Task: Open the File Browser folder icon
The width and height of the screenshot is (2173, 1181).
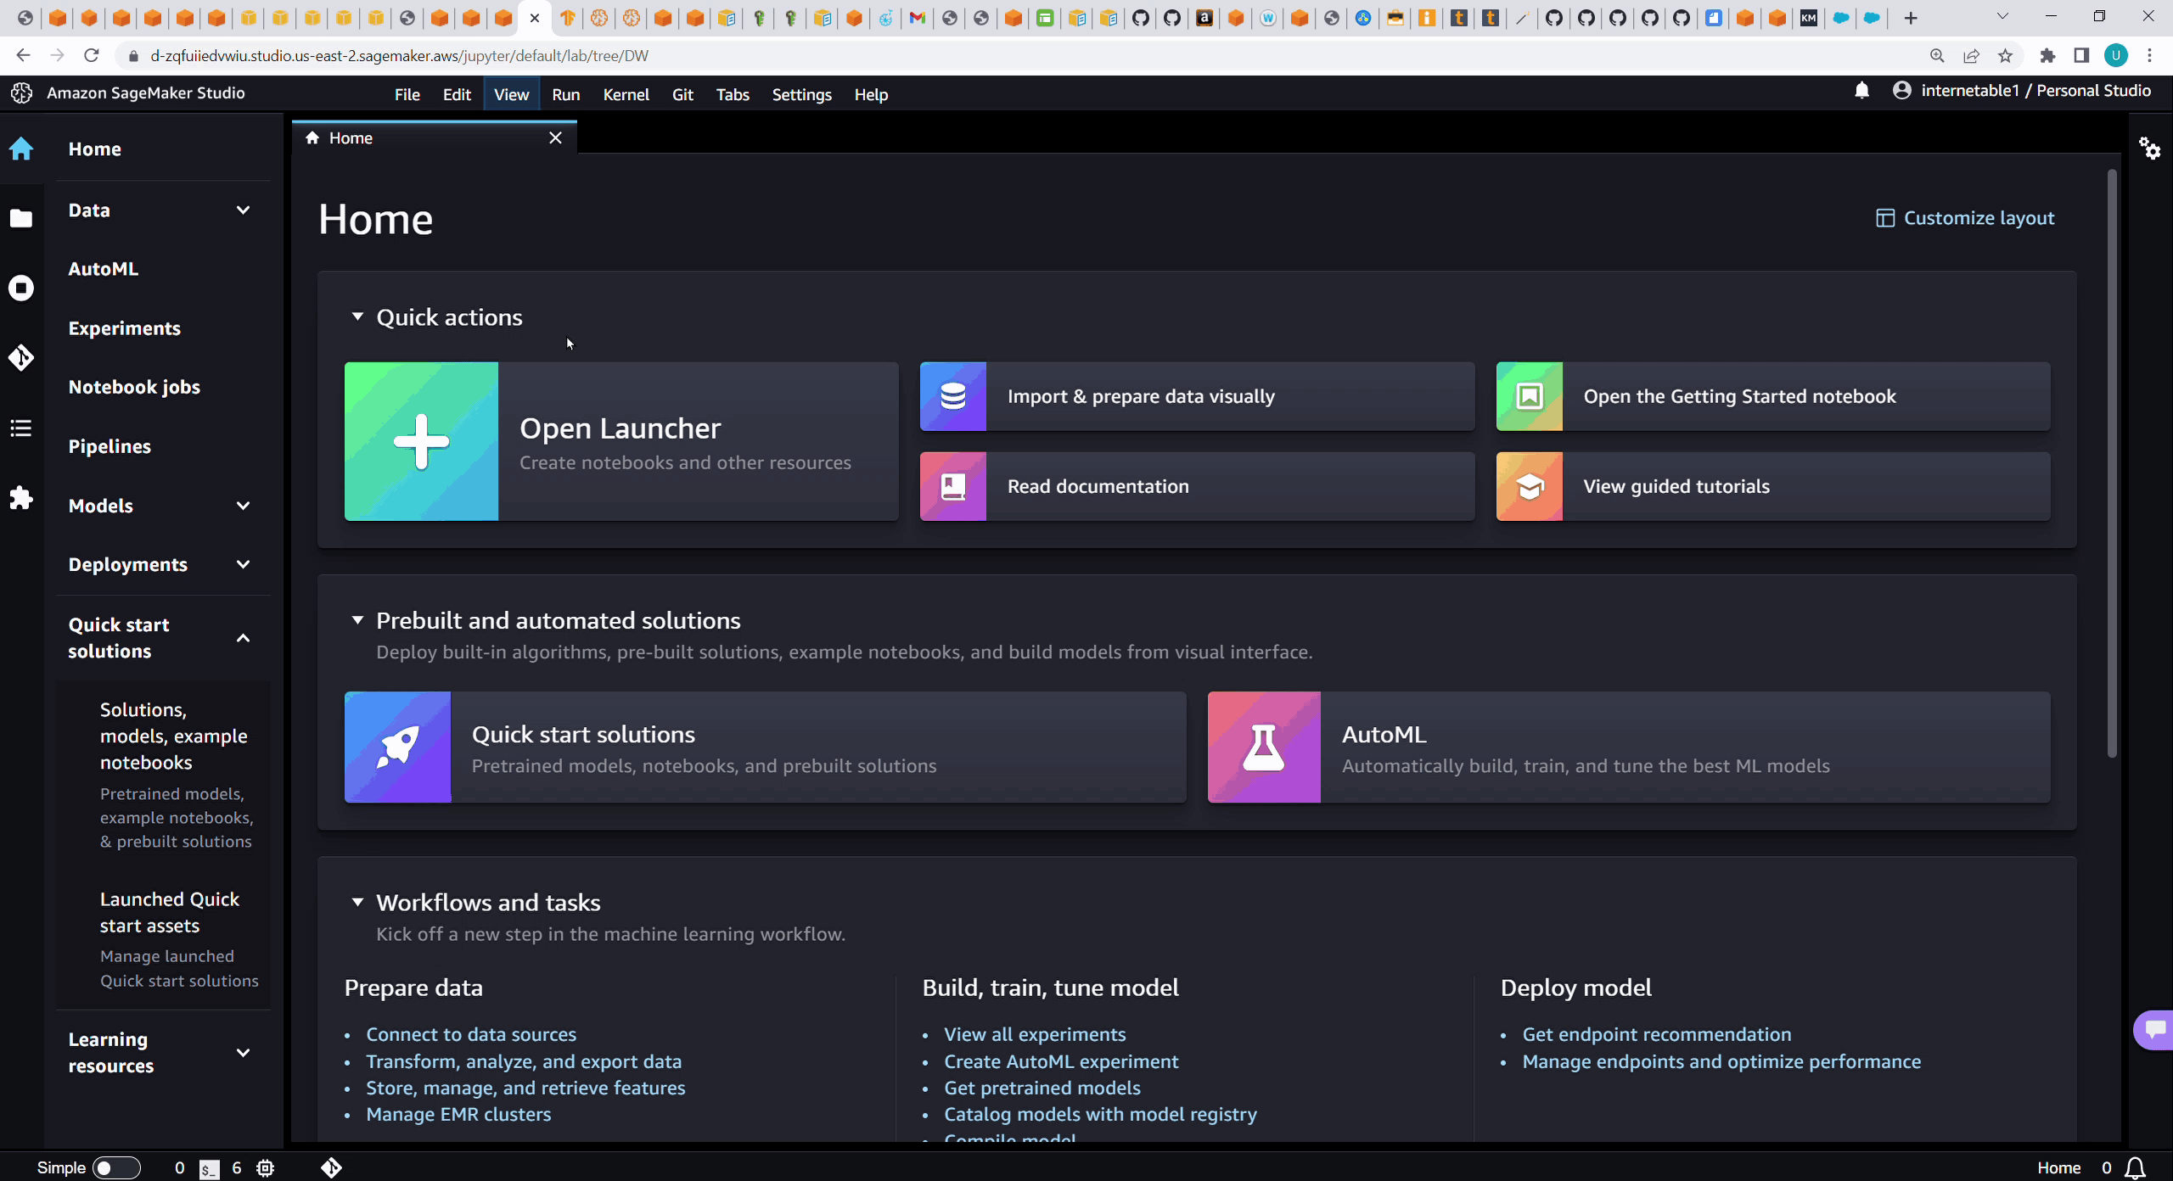Action: point(21,219)
